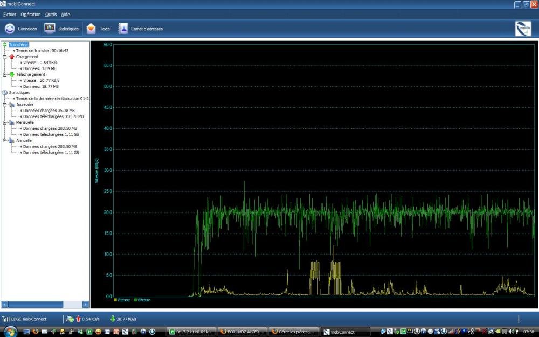The width and height of the screenshot is (539, 337).
Task: Open the Aide menu
Action: click(65, 15)
